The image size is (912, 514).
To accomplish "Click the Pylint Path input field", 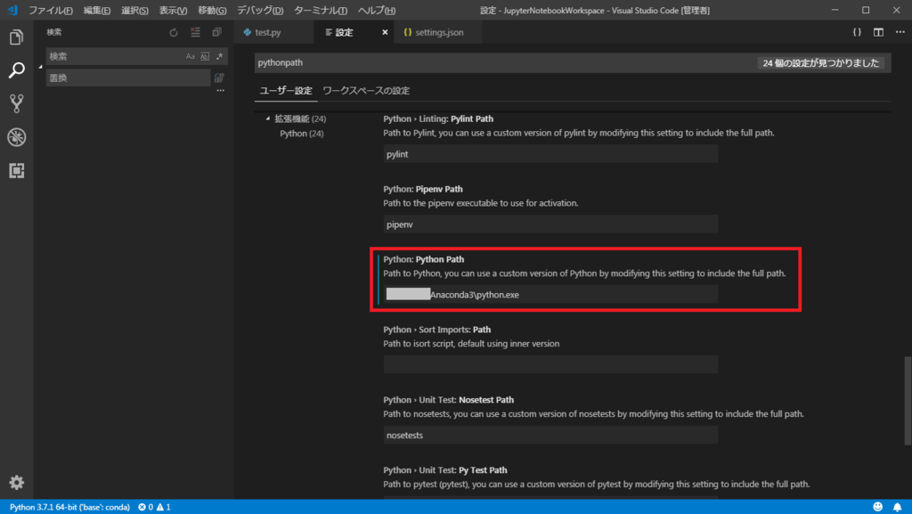I will point(550,154).
